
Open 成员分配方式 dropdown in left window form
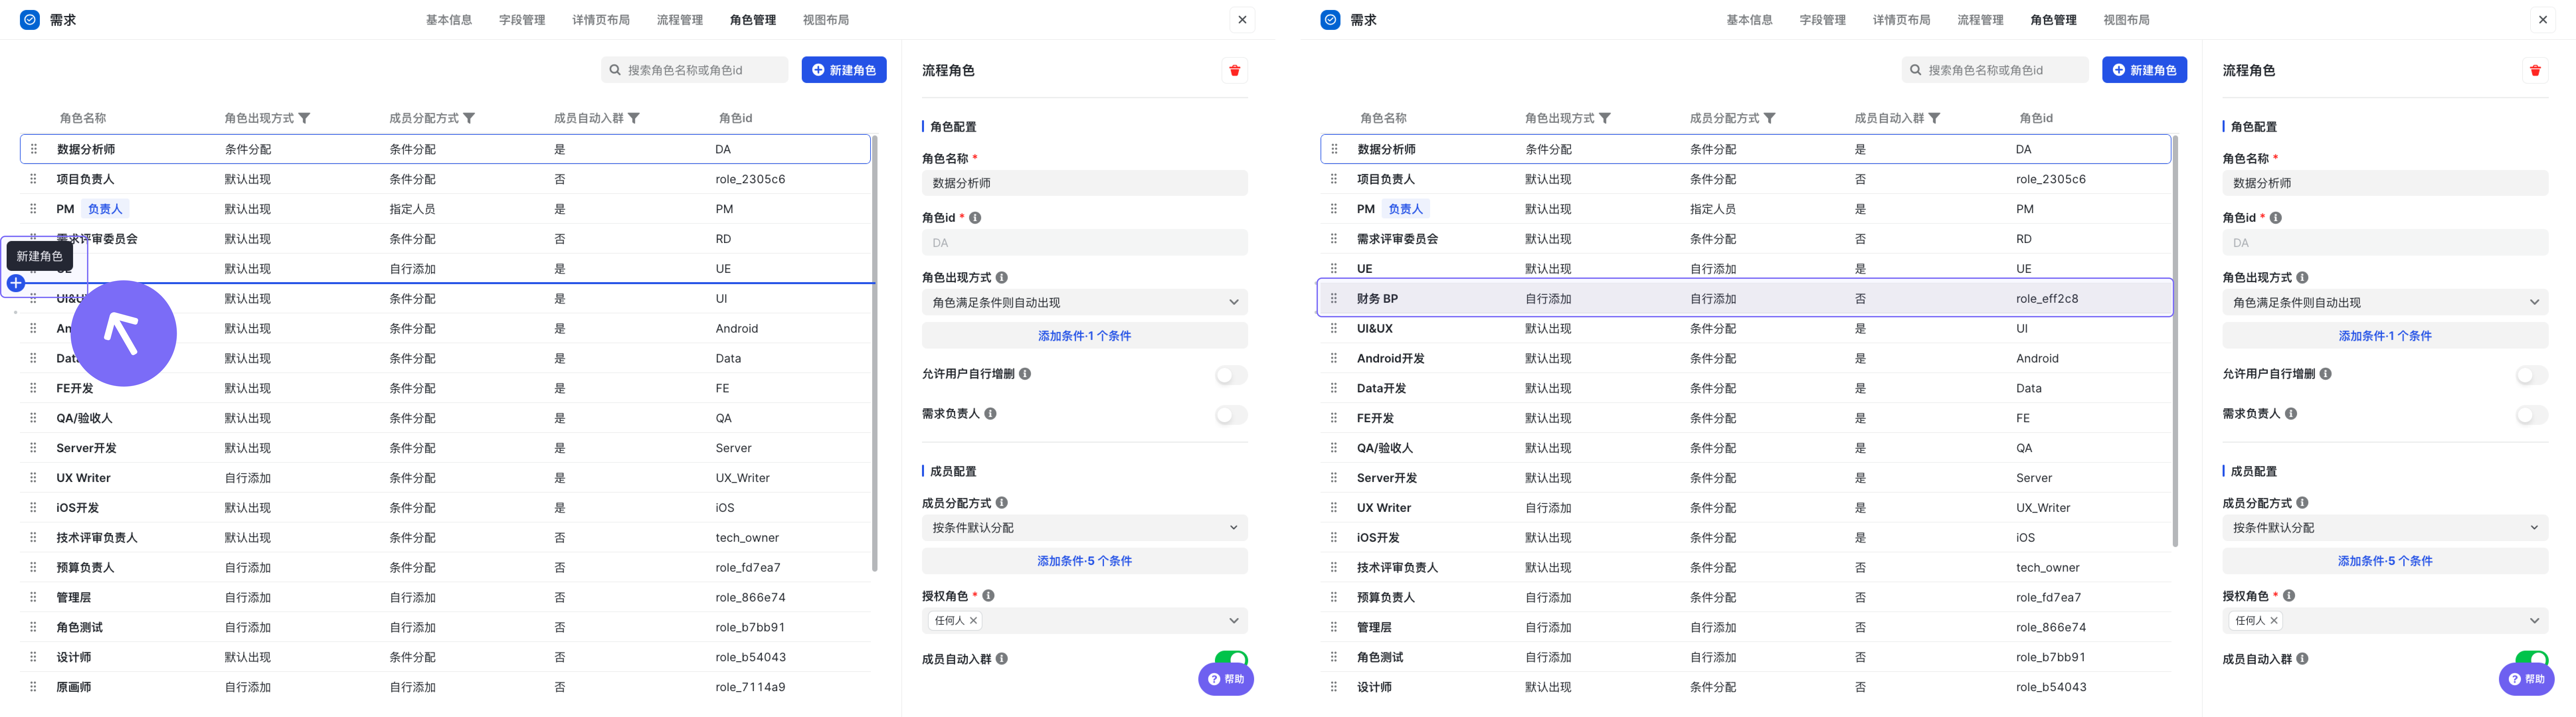pyautogui.click(x=1085, y=528)
